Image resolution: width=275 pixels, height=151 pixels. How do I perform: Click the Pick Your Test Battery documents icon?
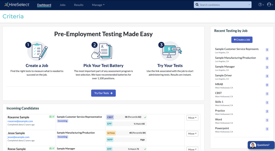[103, 51]
